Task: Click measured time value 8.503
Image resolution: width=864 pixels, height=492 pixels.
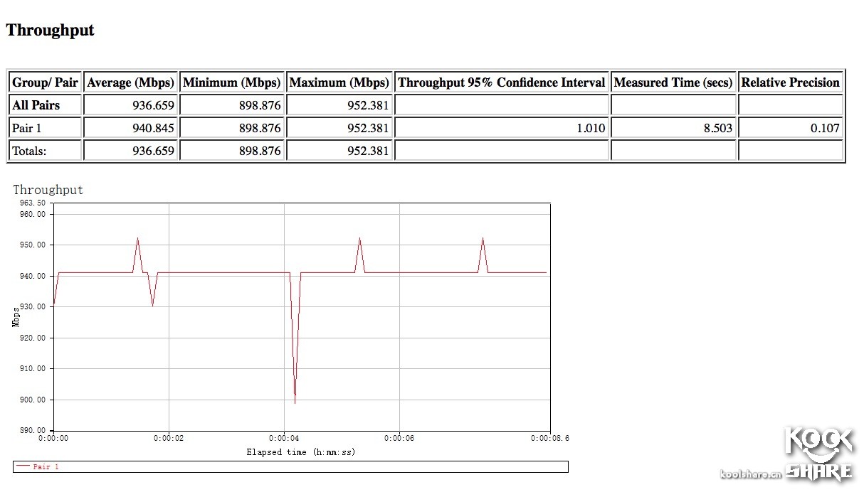Action: point(719,128)
